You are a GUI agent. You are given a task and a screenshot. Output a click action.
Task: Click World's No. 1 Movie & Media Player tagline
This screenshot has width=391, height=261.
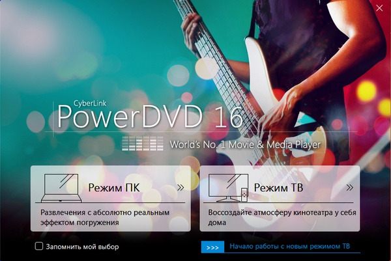(x=245, y=144)
